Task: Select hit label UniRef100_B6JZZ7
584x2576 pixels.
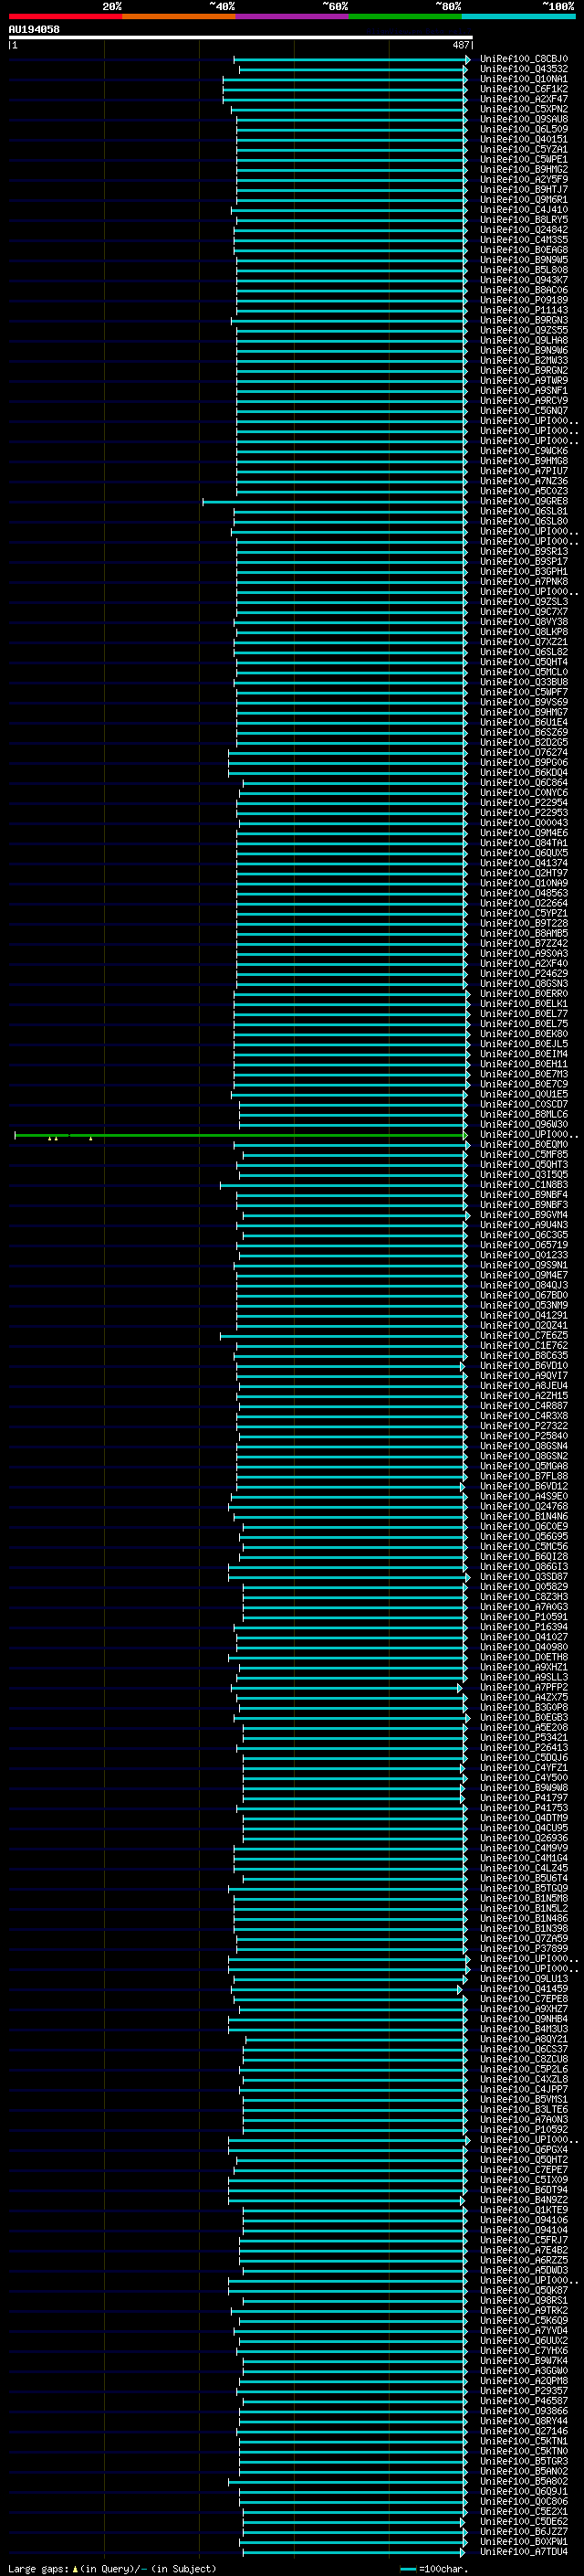Action: point(523,2531)
